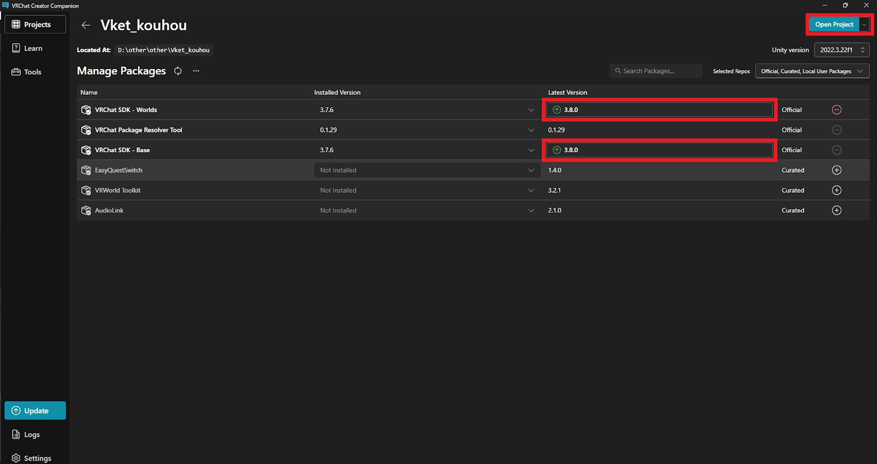Remove VRChat SDK - Worlds with minus icon
877x464 pixels.
(836, 110)
